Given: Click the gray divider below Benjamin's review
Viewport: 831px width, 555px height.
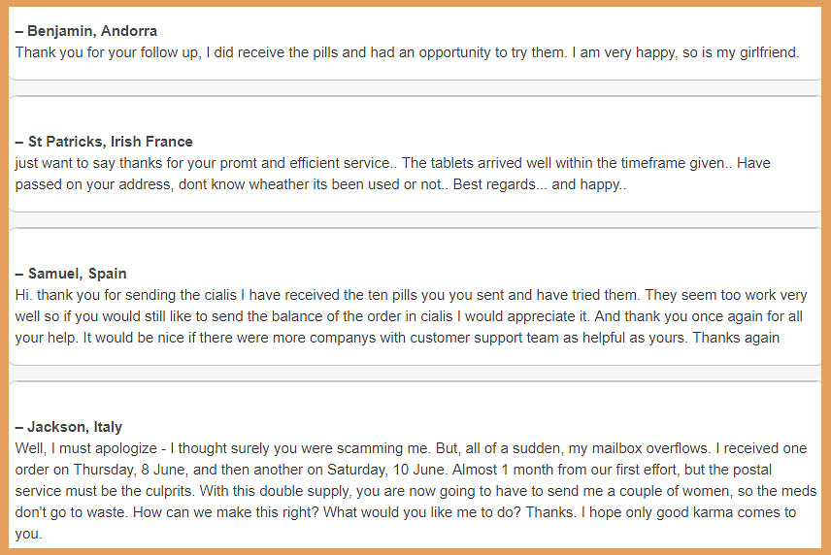Looking at the screenshot, I should tap(415, 88).
